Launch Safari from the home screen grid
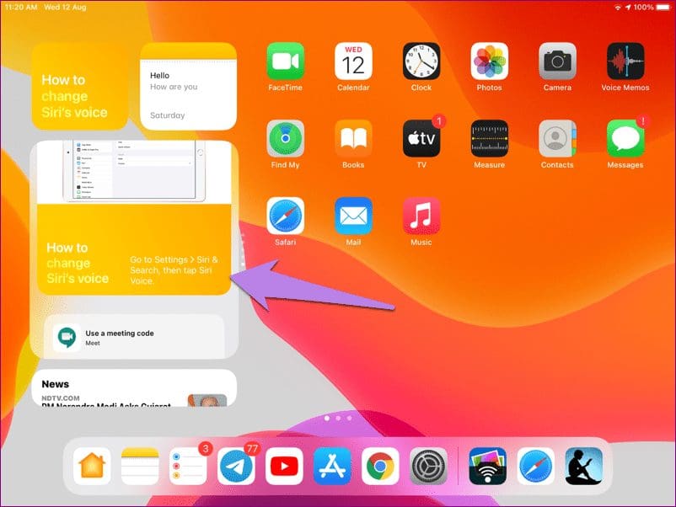 pyautogui.click(x=285, y=216)
